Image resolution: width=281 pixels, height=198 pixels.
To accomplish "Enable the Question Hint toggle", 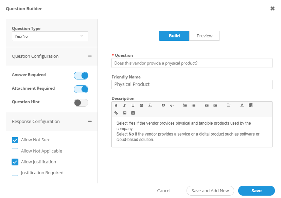I will click(x=81, y=103).
